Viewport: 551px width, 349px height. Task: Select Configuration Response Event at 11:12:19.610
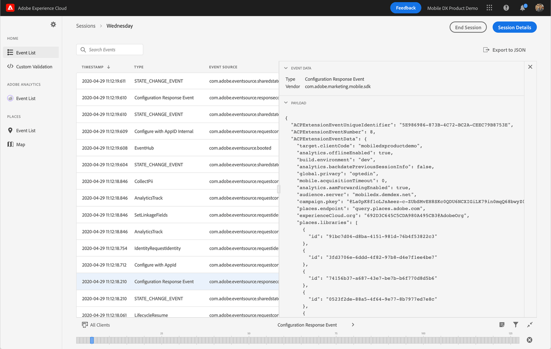coord(178,98)
